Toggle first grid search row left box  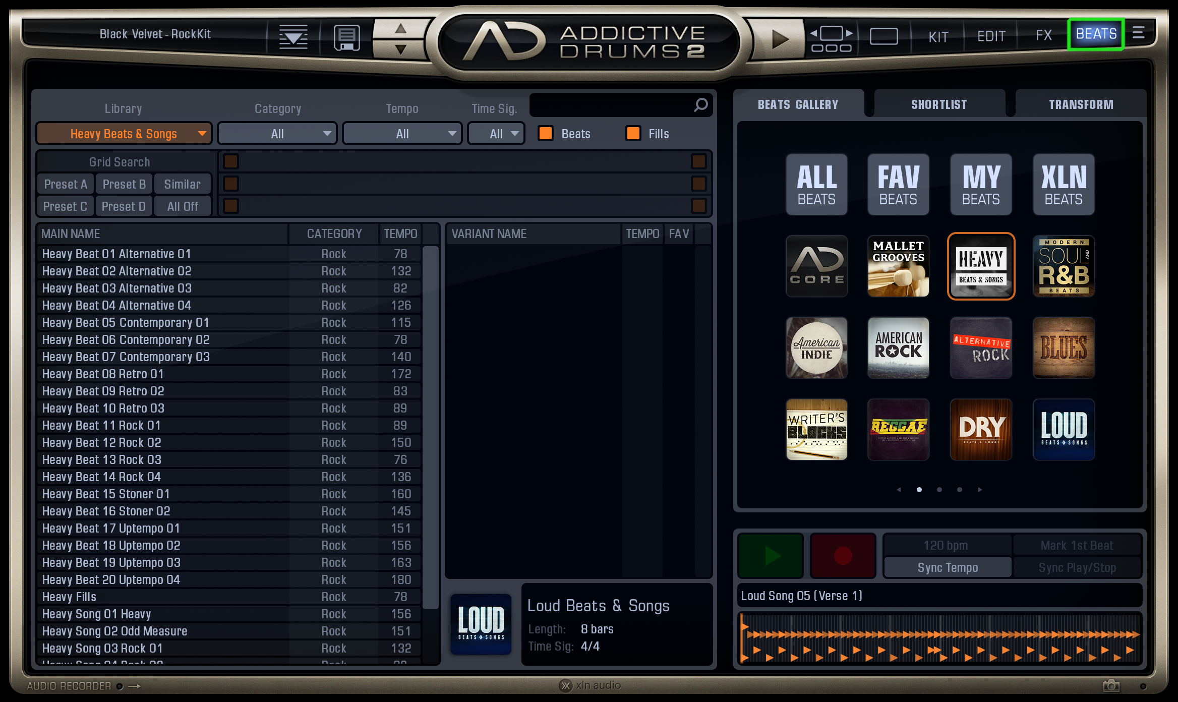tap(231, 161)
